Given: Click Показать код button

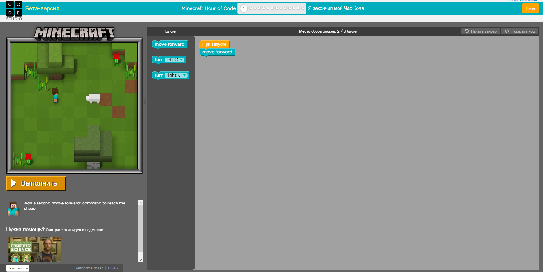Looking at the screenshot, I should coord(520,31).
